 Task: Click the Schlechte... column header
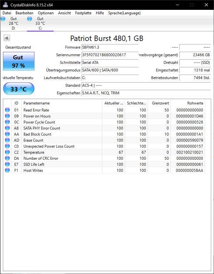click(x=137, y=103)
